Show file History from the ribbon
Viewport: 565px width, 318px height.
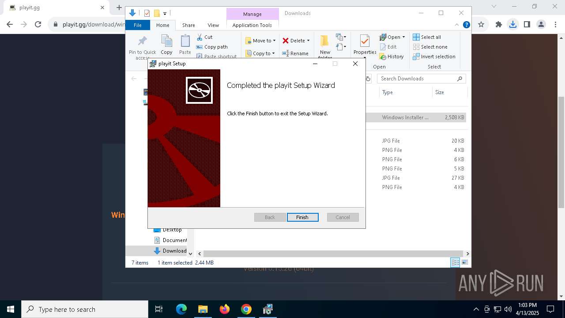[392, 57]
